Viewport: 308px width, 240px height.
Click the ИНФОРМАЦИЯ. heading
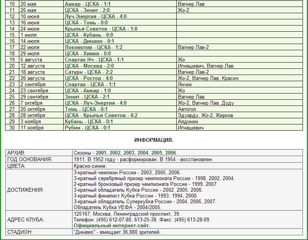154,140
